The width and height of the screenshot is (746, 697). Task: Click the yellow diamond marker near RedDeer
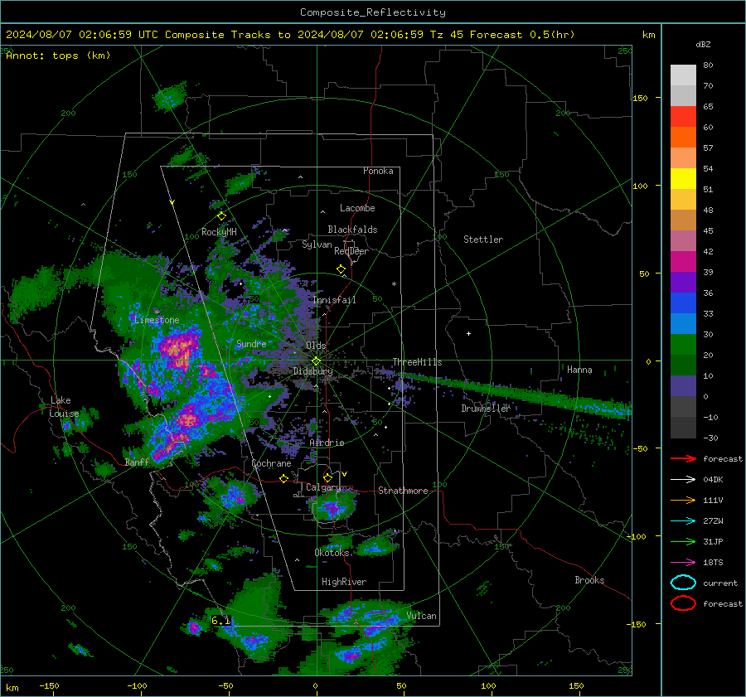click(342, 269)
